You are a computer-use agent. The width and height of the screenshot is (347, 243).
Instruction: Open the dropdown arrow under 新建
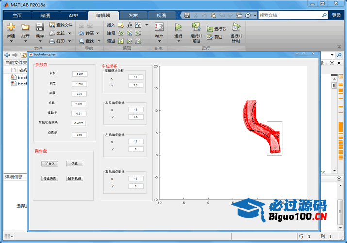click(x=11, y=41)
